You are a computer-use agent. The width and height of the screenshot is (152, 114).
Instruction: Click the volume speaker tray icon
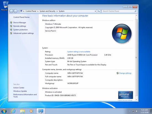(137, 111)
